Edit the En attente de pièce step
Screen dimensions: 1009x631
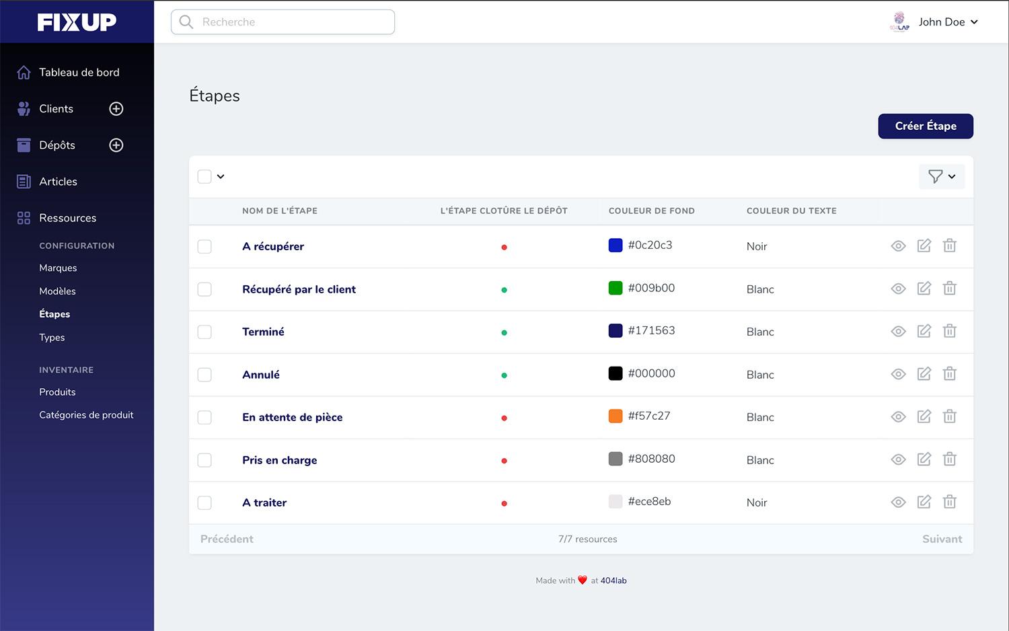point(924,416)
